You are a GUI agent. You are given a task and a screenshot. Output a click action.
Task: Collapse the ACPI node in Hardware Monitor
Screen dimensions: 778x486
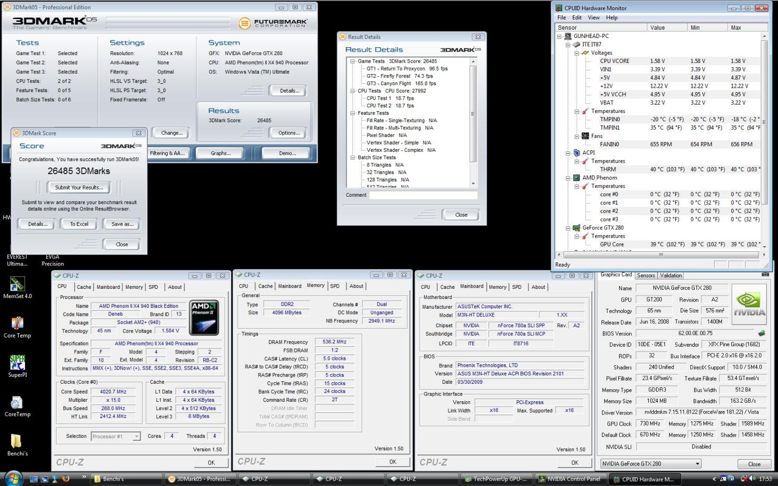click(x=568, y=152)
